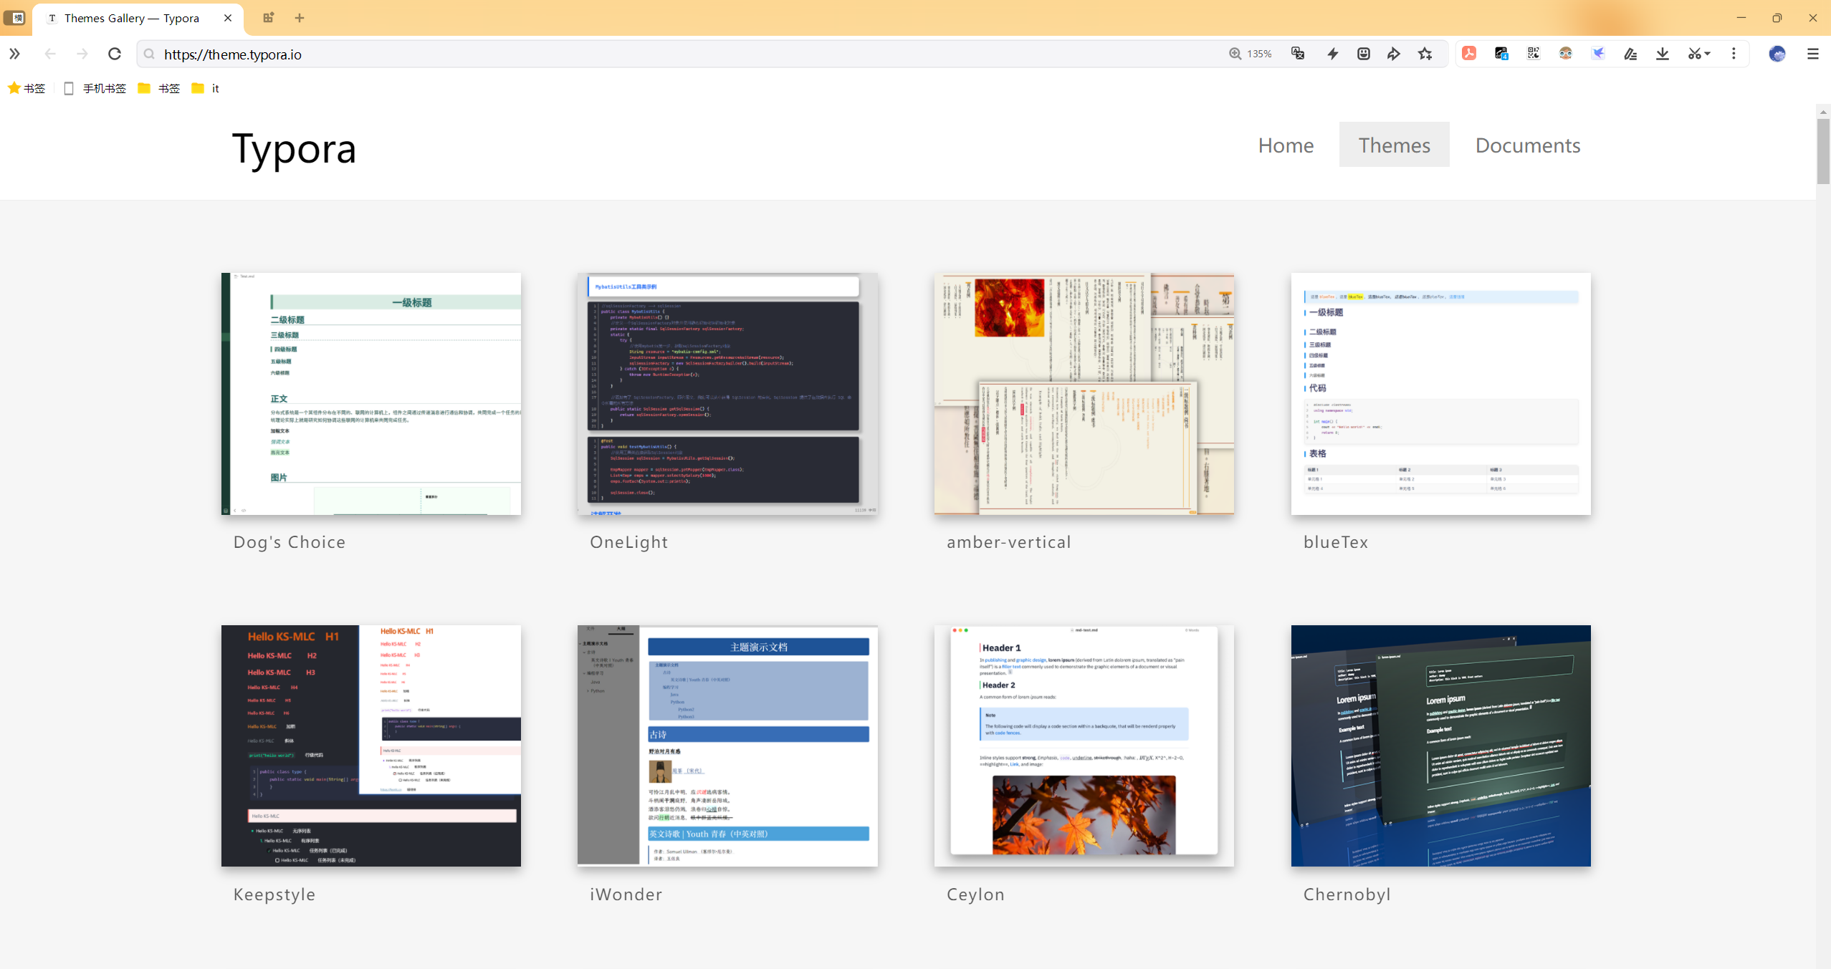The width and height of the screenshot is (1831, 969).
Task: Click the 'Dog's Choice' theme title
Action: point(290,542)
